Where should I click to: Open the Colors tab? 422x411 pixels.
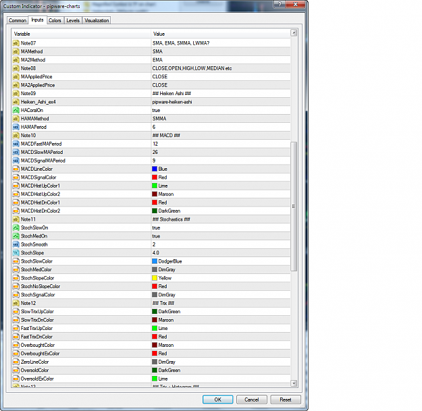click(55, 20)
